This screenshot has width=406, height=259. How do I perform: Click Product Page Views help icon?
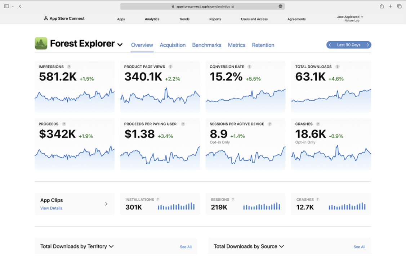[170, 67]
